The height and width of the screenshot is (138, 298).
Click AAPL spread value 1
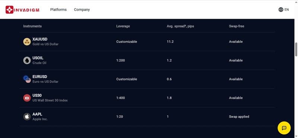coord(168,116)
